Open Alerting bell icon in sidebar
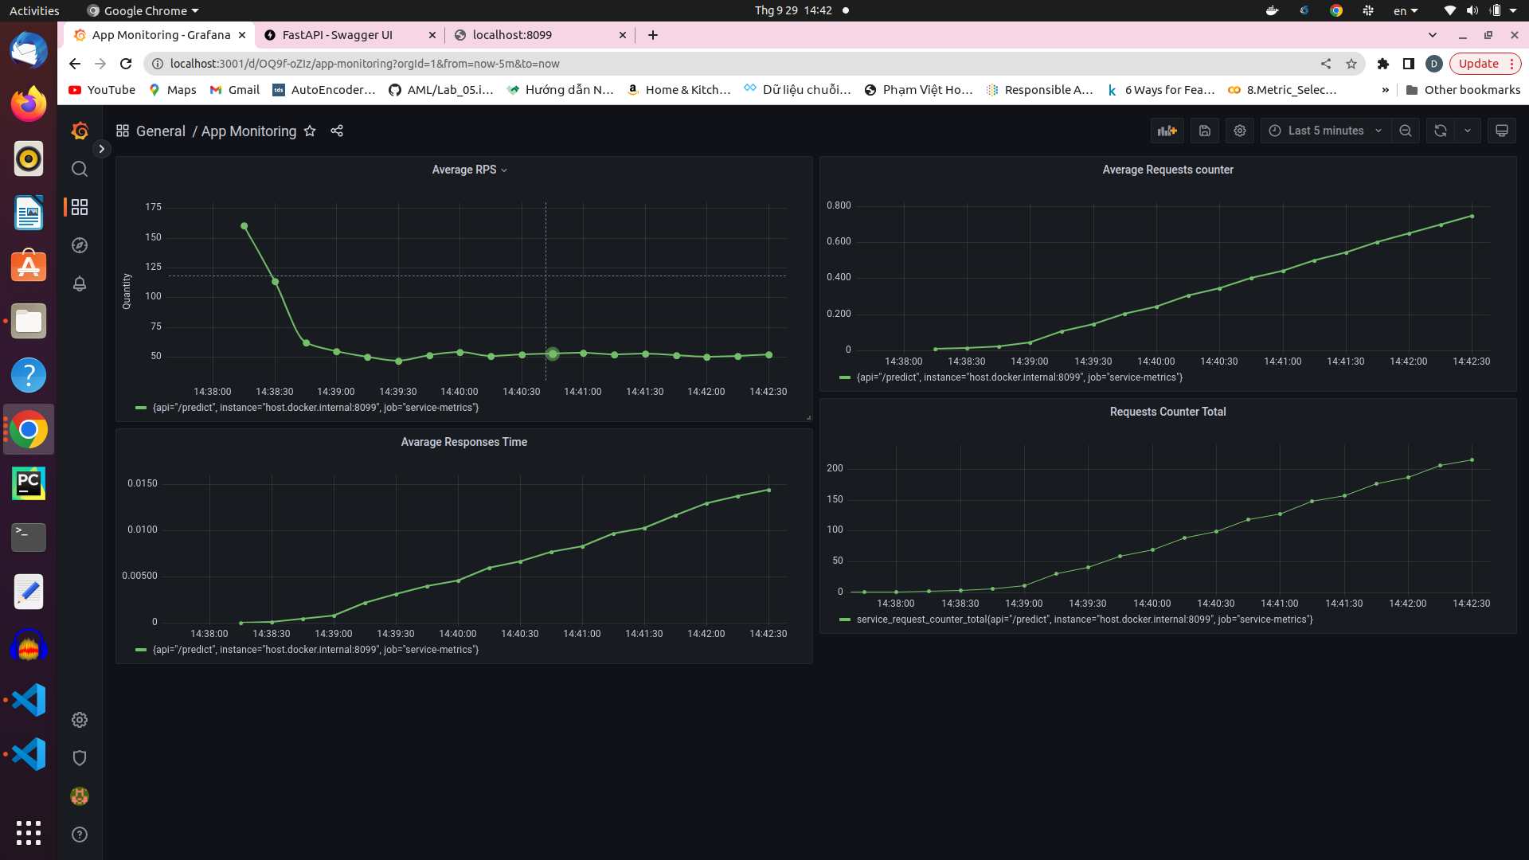 [x=80, y=283]
